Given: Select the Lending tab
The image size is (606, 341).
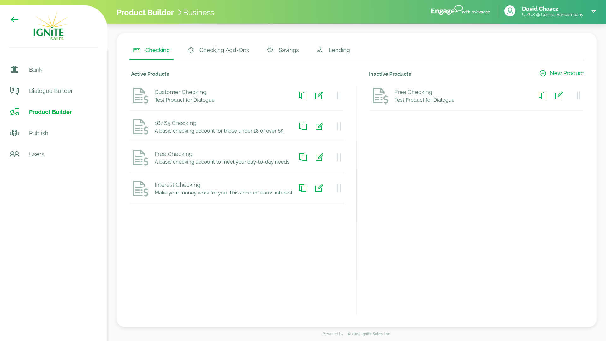Looking at the screenshot, I should [333, 50].
